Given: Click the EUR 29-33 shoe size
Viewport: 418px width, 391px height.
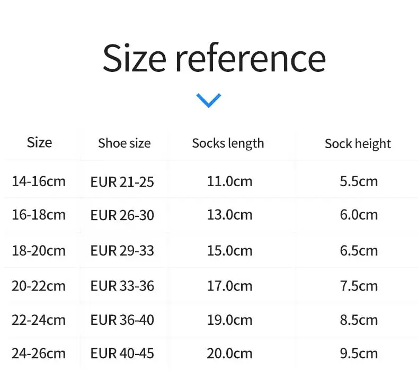Looking at the screenshot, I should point(122,251).
